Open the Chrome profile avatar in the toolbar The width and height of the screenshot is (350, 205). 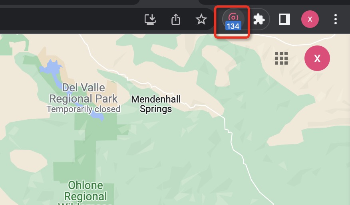(x=310, y=19)
